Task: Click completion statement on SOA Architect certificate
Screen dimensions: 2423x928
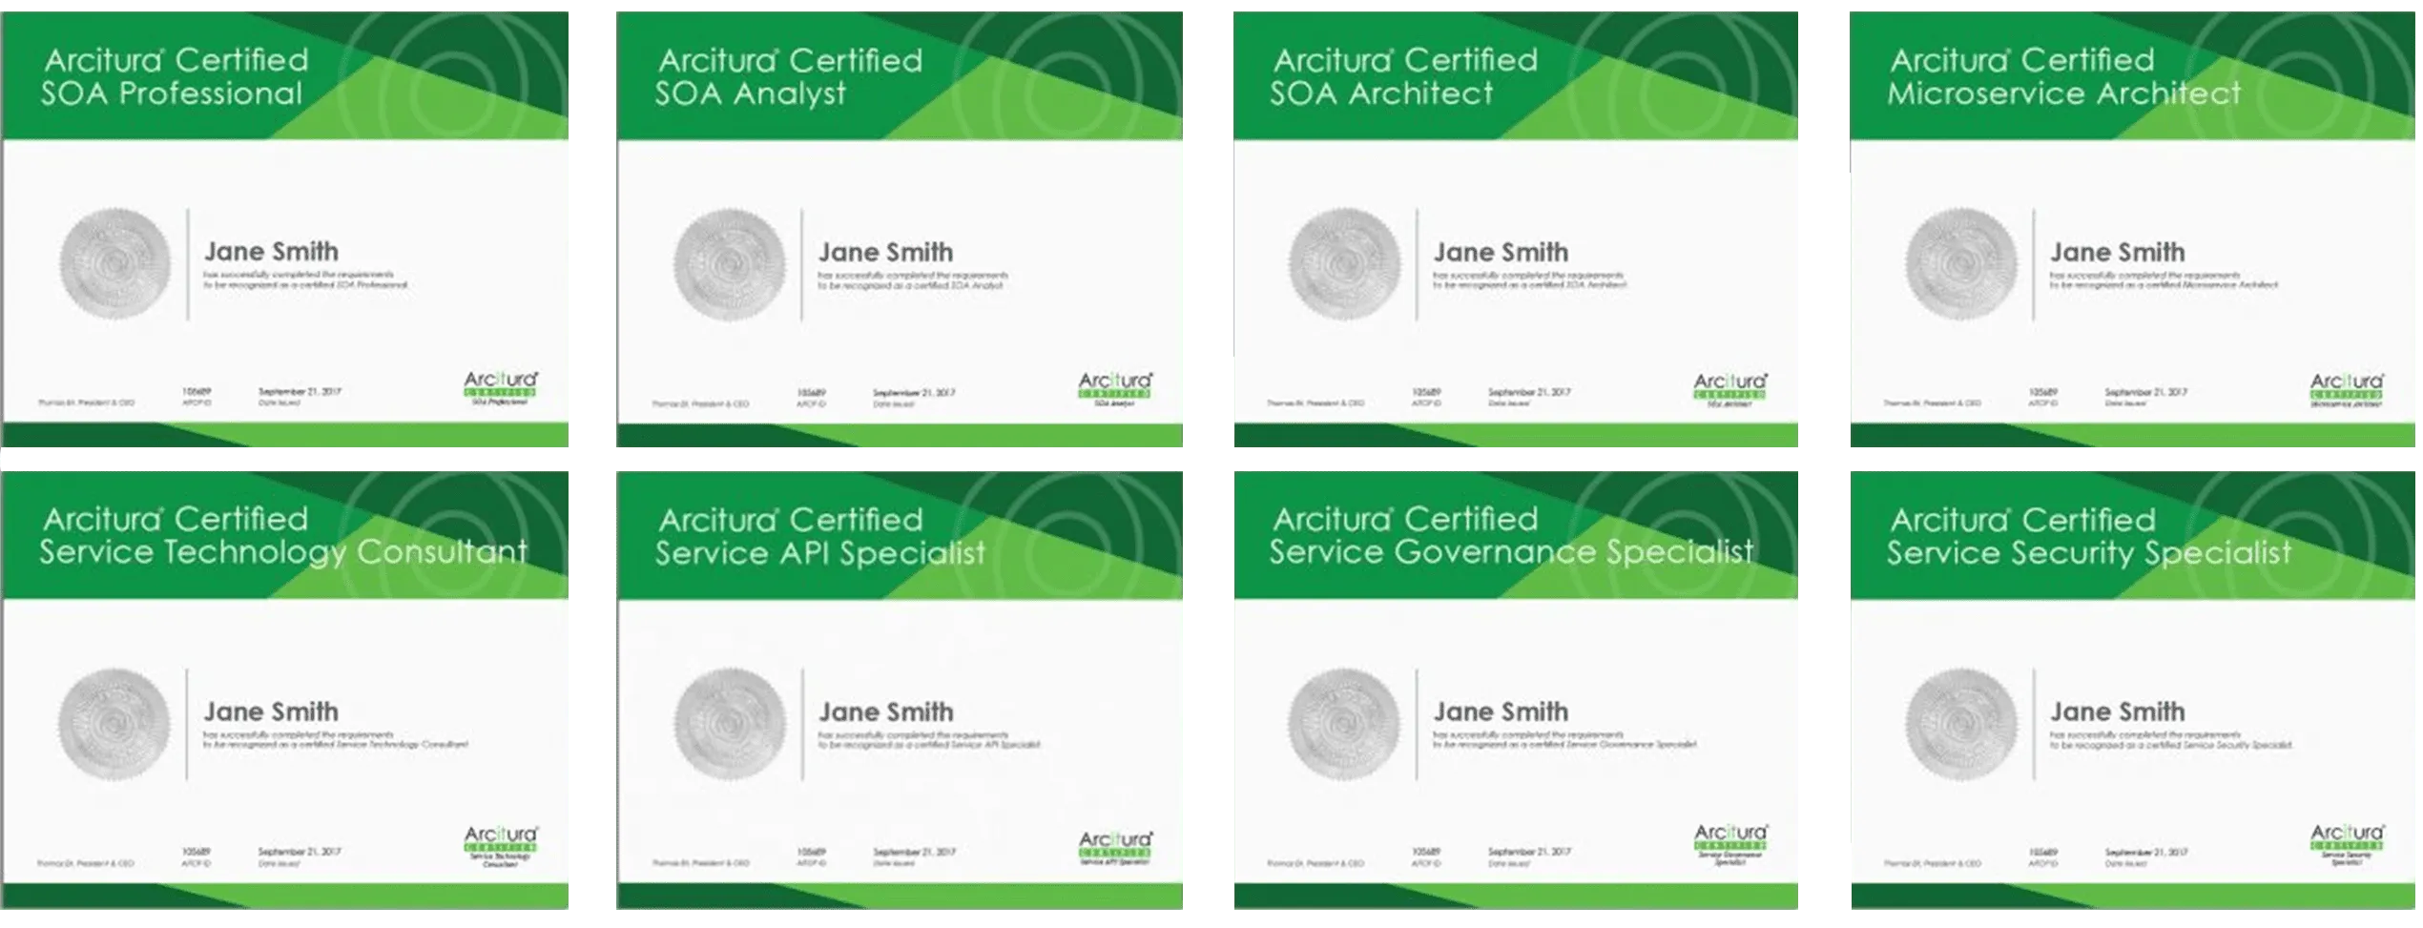Action: pos(1530,280)
